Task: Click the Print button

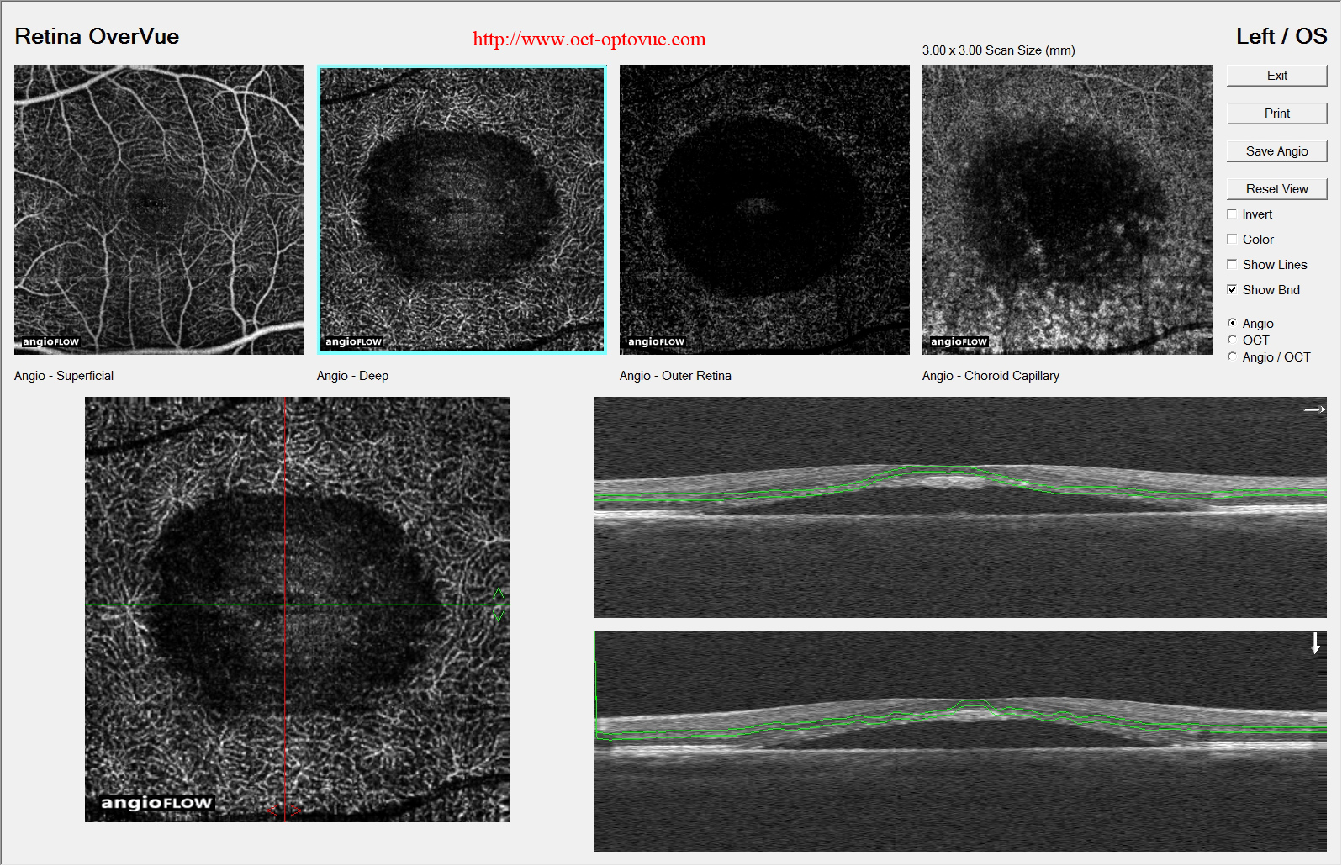Action: tap(1276, 114)
